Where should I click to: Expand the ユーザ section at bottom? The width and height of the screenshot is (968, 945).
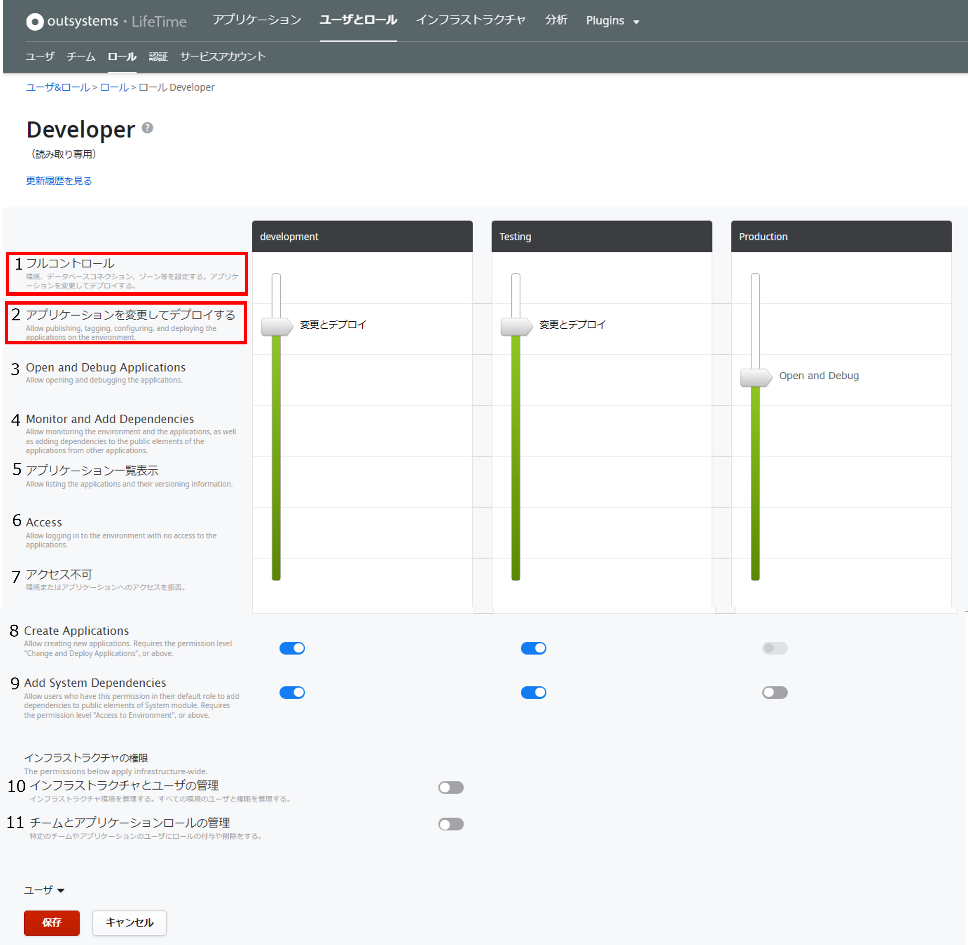(x=44, y=890)
